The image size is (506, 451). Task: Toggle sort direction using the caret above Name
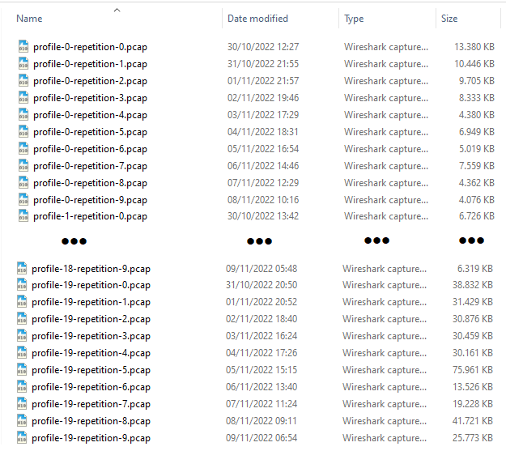[x=117, y=11]
